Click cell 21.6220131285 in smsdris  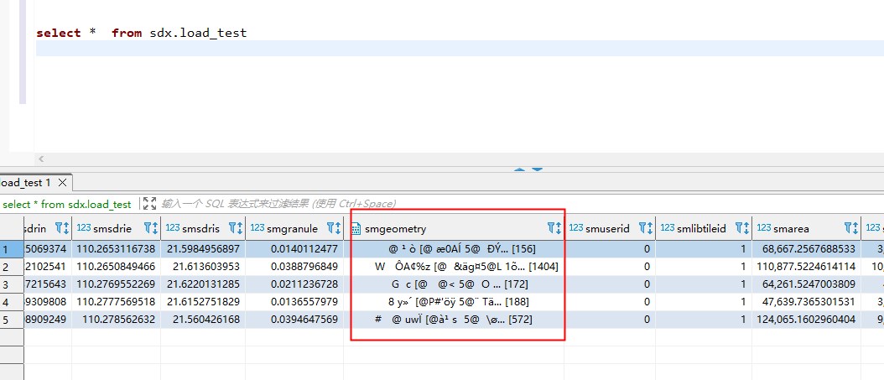[x=203, y=284]
